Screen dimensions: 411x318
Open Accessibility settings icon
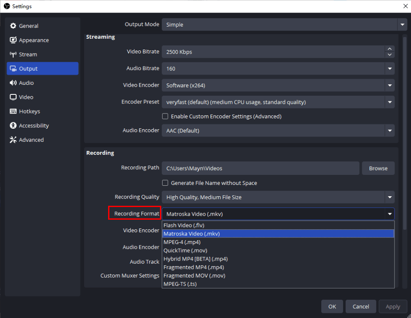click(x=13, y=126)
